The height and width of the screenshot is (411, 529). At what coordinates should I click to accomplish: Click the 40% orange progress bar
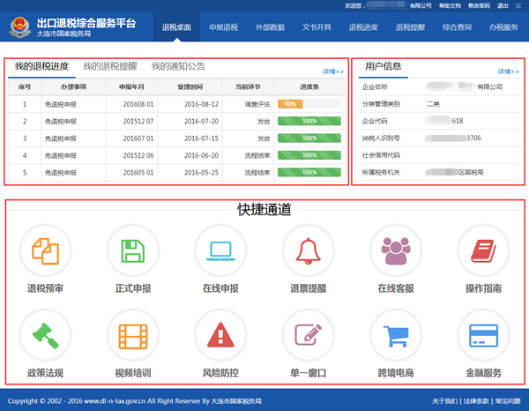308,103
